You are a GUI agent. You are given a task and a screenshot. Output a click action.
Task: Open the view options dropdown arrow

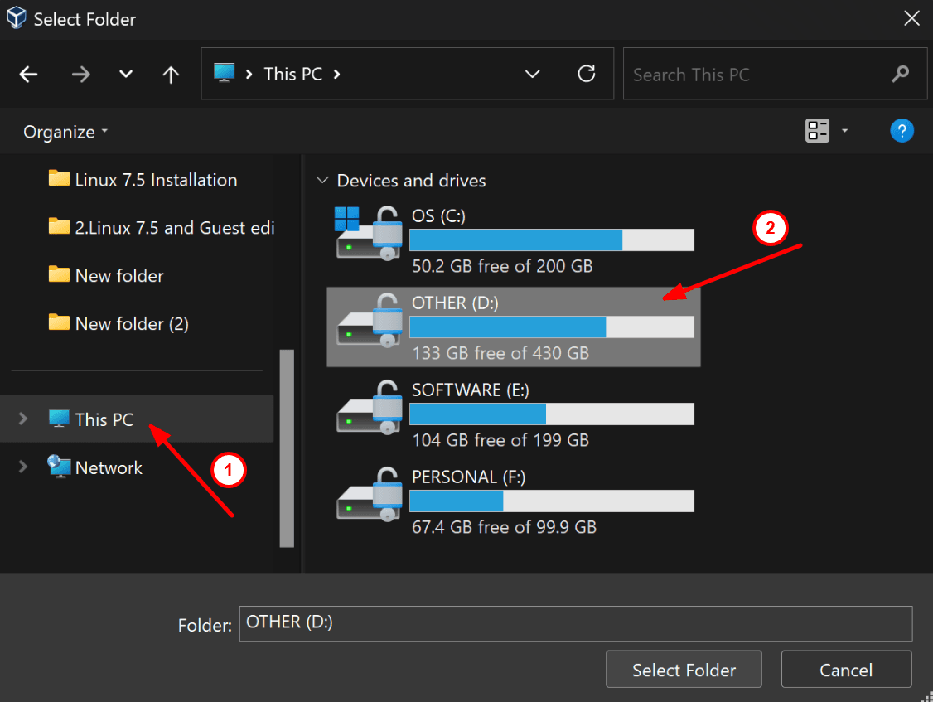(x=844, y=130)
